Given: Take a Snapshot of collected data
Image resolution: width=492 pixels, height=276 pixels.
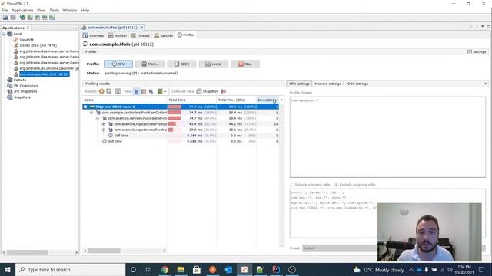Looking at the screenshot, I should [207, 91].
